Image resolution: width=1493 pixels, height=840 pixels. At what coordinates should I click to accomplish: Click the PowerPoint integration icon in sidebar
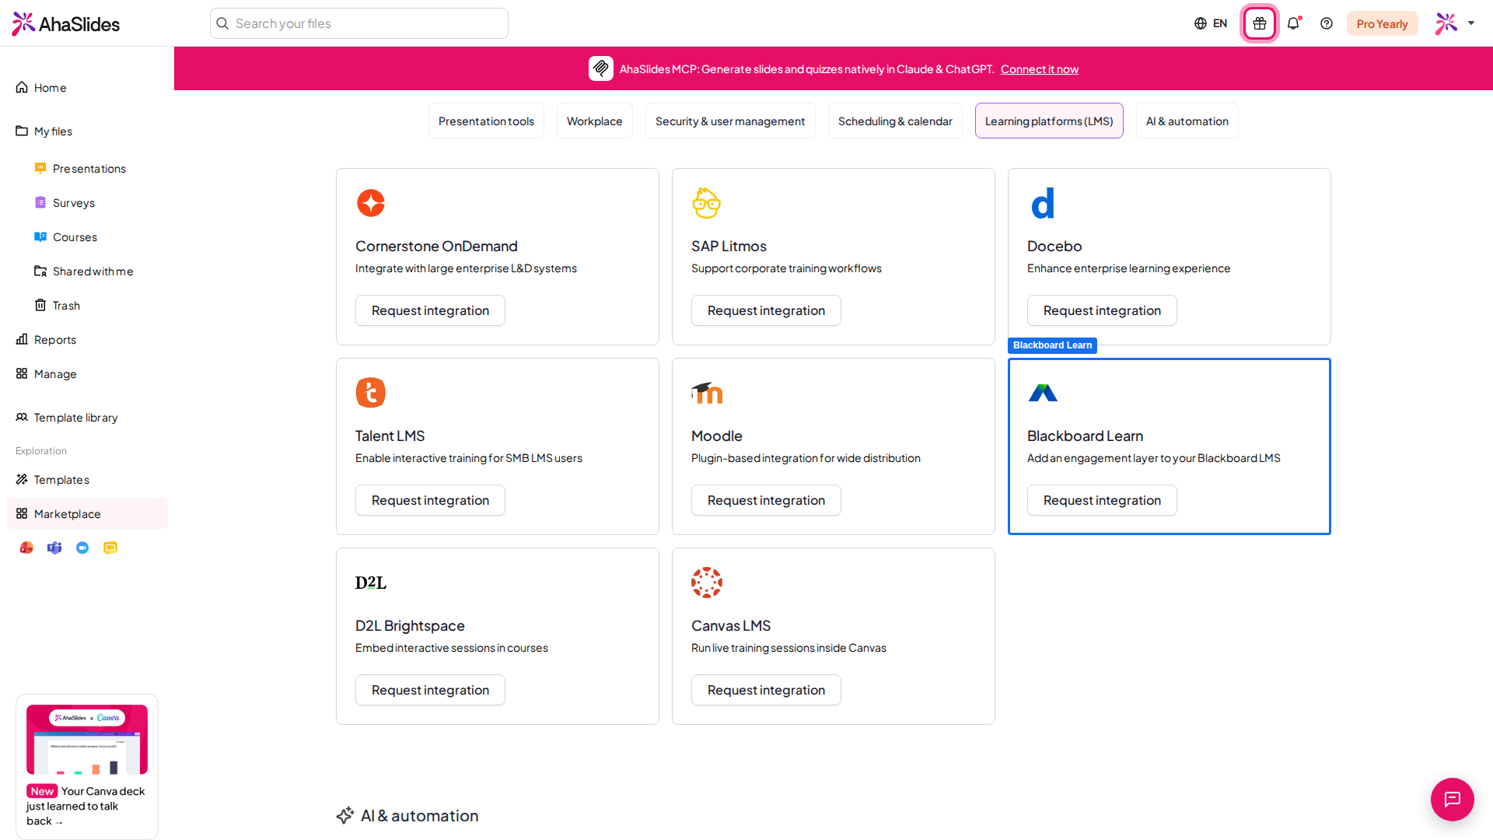(26, 548)
